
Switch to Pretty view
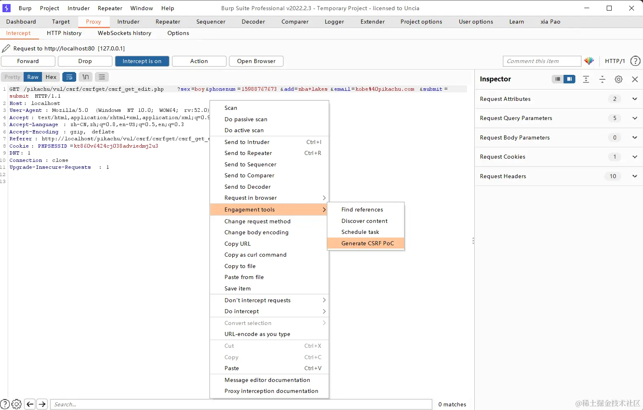click(x=12, y=77)
